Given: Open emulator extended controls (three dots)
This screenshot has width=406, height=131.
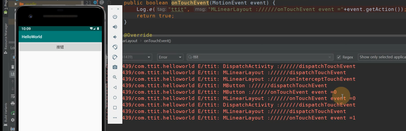Looking at the screenshot, I should [x=115, y=118].
